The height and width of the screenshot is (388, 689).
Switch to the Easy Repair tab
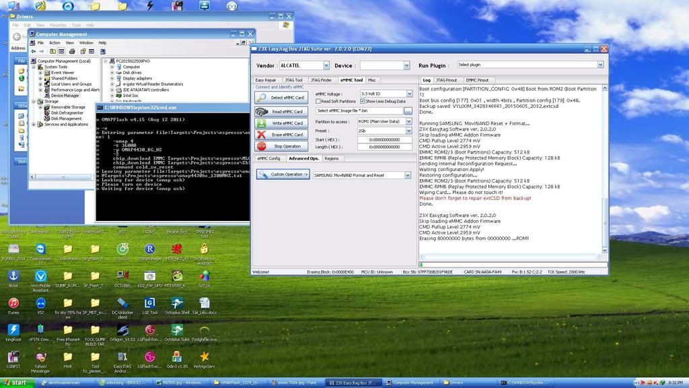click(x=266, y=80)
